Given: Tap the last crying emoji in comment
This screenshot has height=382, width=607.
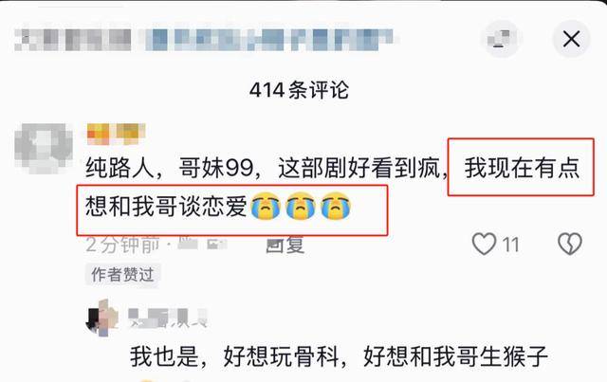Looking at the screenshot, I should (x=336, y=206).
